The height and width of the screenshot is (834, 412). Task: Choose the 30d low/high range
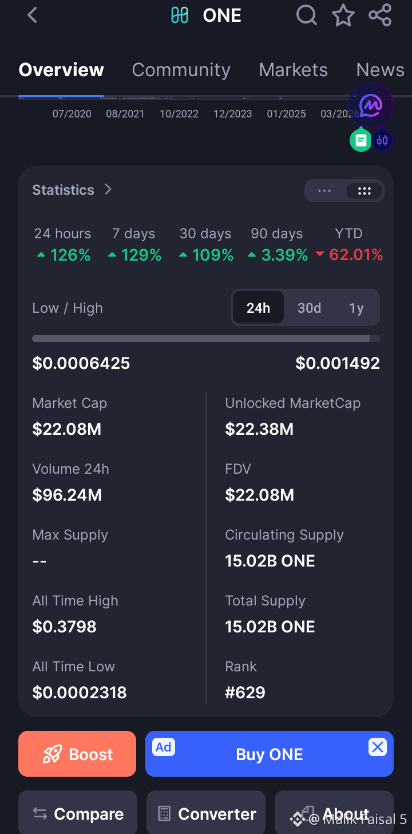coord(309,308)
